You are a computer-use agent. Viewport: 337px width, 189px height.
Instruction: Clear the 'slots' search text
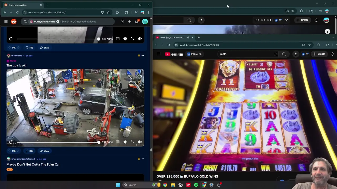click(275, 54)
